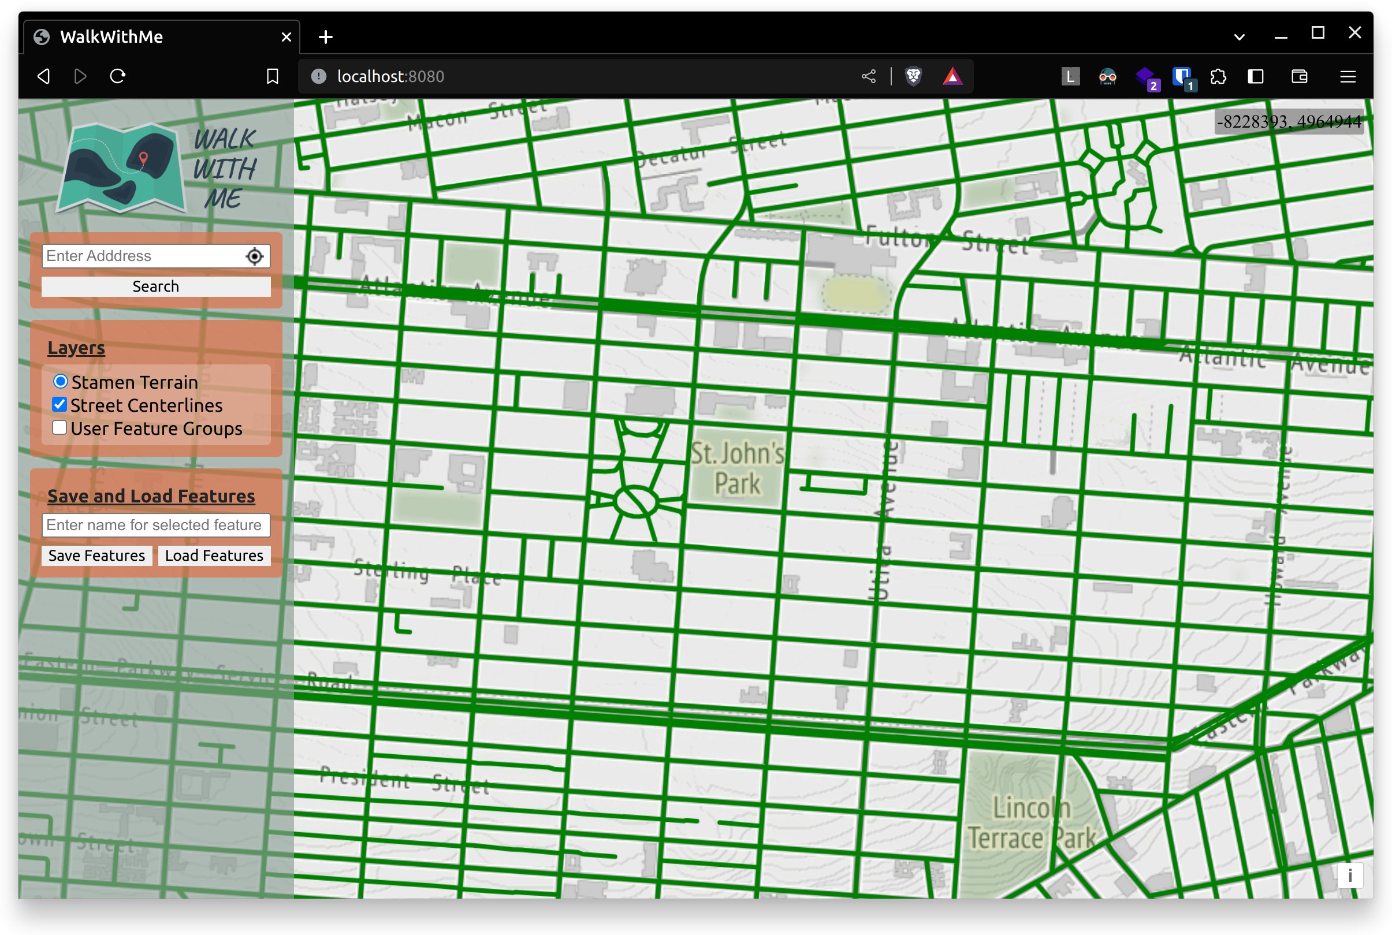The width and height of the screenshot is (1392, 935).
Task: Go back using browser back arrow
Action: [44, 76]
